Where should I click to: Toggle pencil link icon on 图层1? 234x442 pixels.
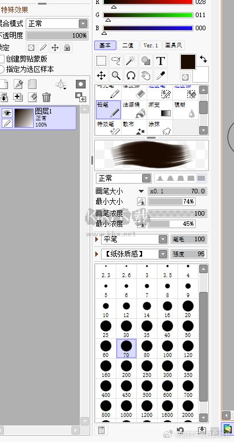[7, 123]
